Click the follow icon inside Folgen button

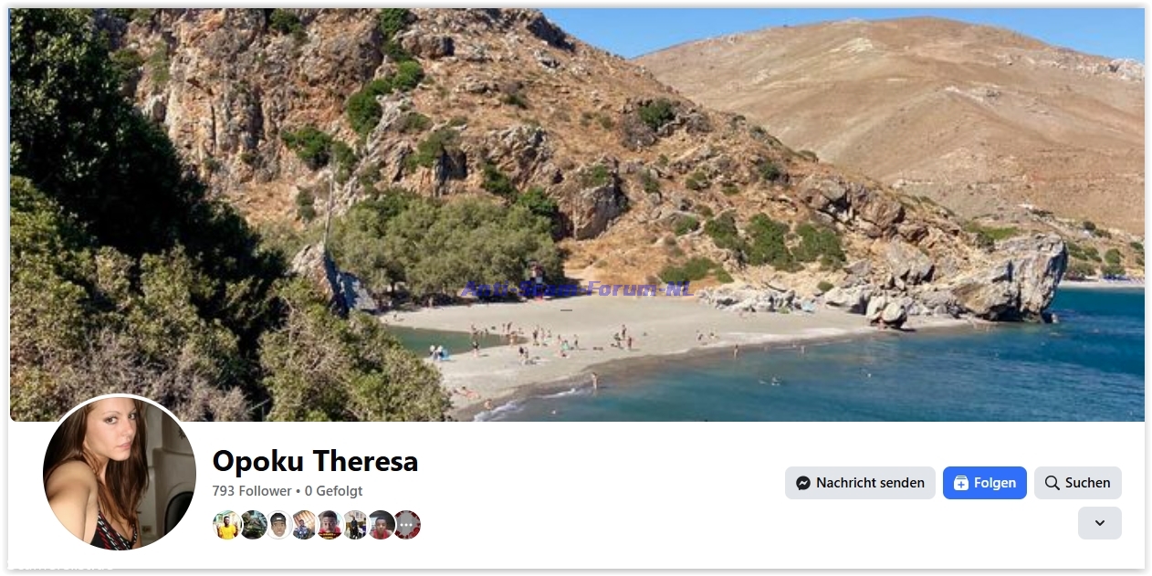pos(960,483)
